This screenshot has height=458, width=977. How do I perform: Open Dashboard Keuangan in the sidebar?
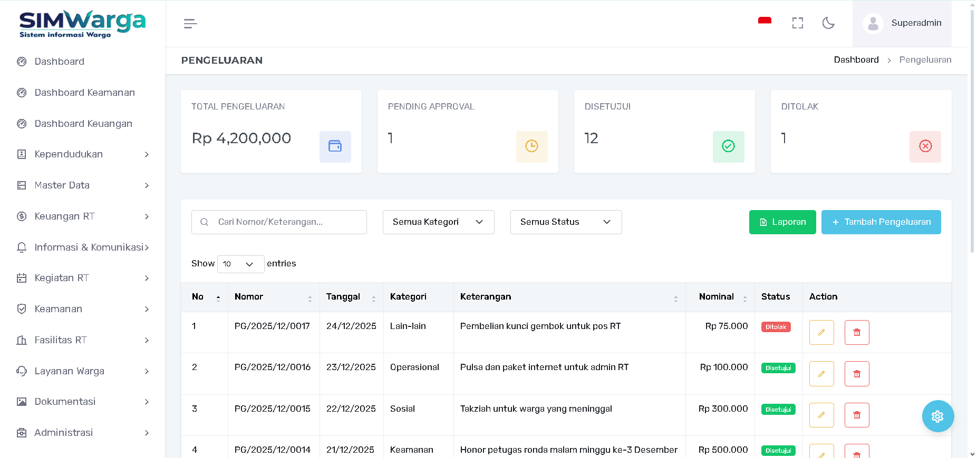point(83,124)
